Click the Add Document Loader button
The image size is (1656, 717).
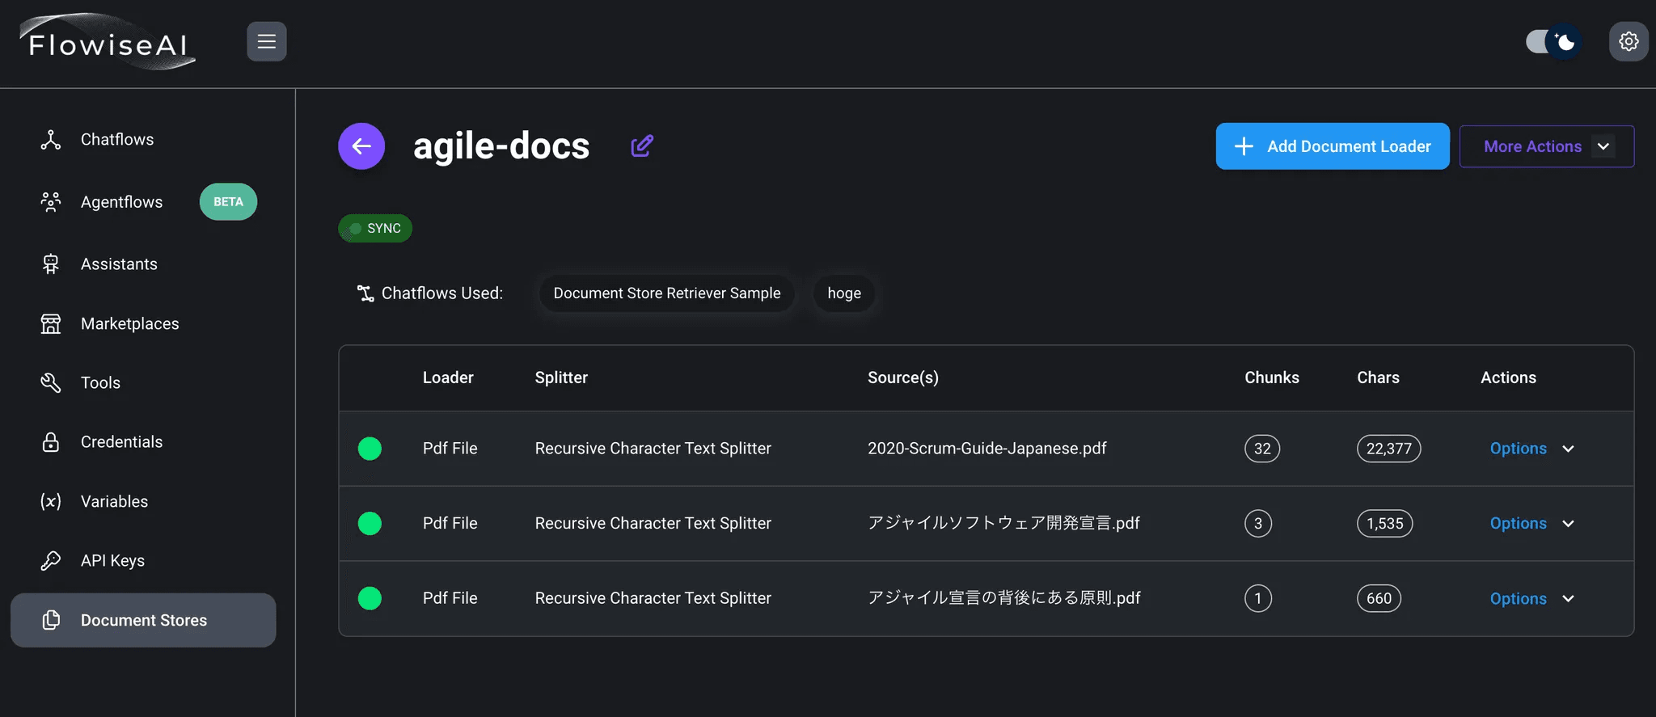tap(1332, 146)
